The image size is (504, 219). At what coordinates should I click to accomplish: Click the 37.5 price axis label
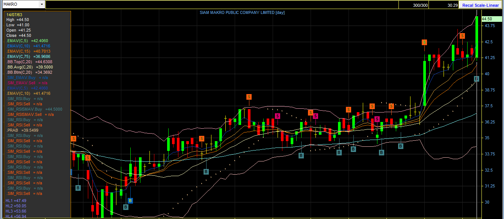489,106
